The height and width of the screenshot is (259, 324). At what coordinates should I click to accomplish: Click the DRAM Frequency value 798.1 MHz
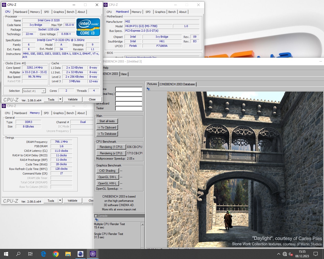tap(61, 142)
